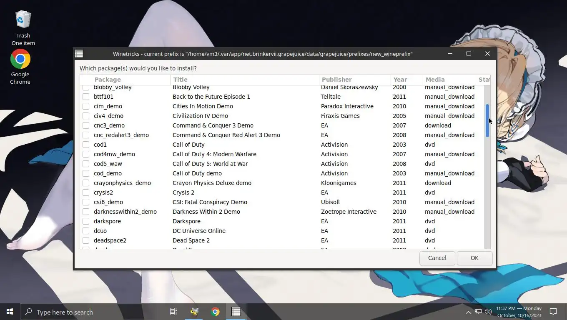Select the Firaxis Games publisher cell

(340, 116)
